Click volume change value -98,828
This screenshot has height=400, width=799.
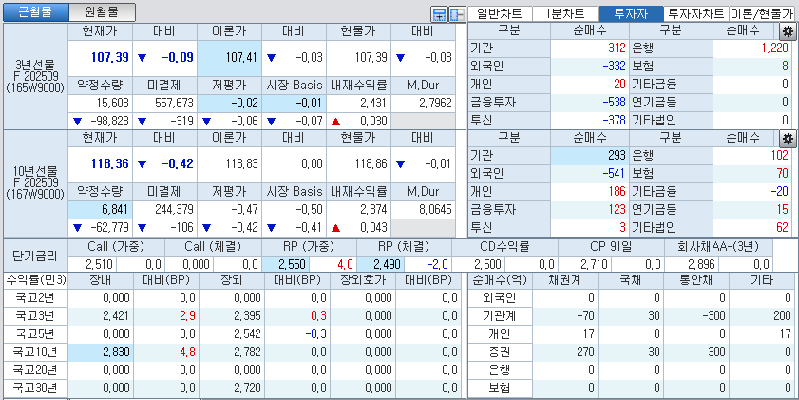click(x=108, y=122)
